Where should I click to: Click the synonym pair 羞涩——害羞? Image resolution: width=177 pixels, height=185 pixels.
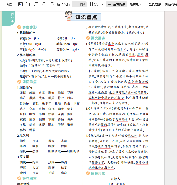(57, 141)
